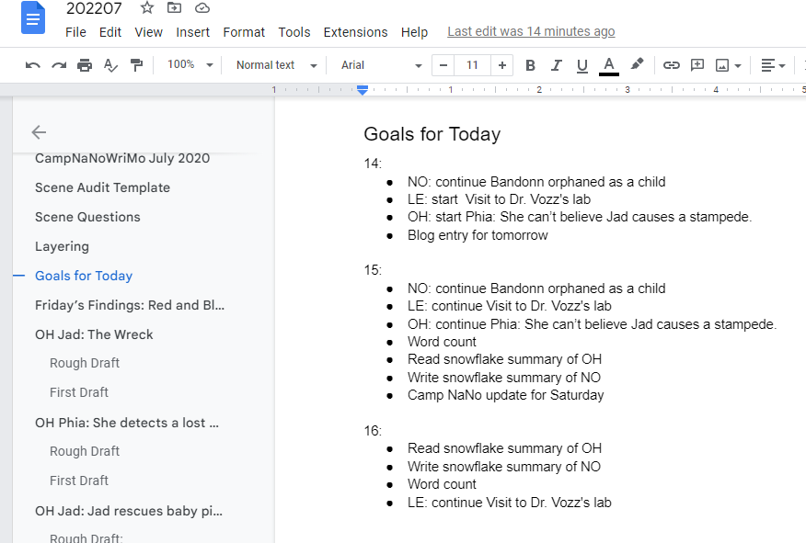
Task: Open the 'Last edit was 14 minutes ago' link
Action: [x=531, y=32]
